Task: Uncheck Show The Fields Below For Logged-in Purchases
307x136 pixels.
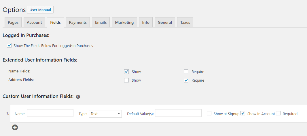Action: (9, 46)
